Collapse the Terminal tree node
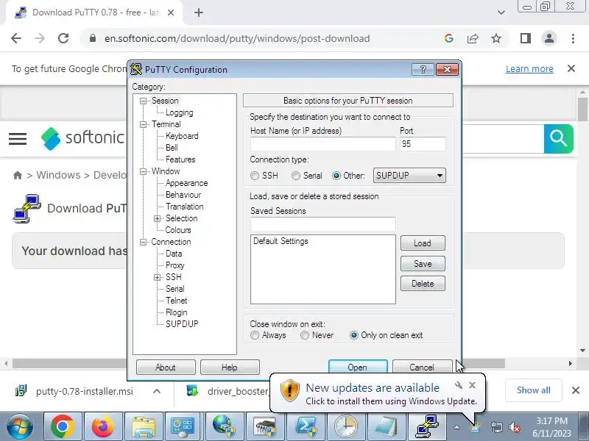This screenshot has width=589, height=441. click(143, 124)
